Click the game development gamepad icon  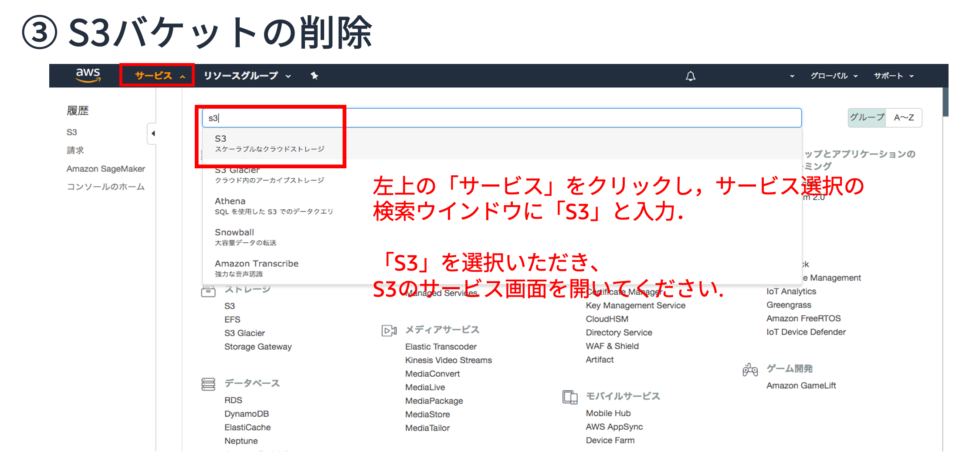click(x=750, y=370)
